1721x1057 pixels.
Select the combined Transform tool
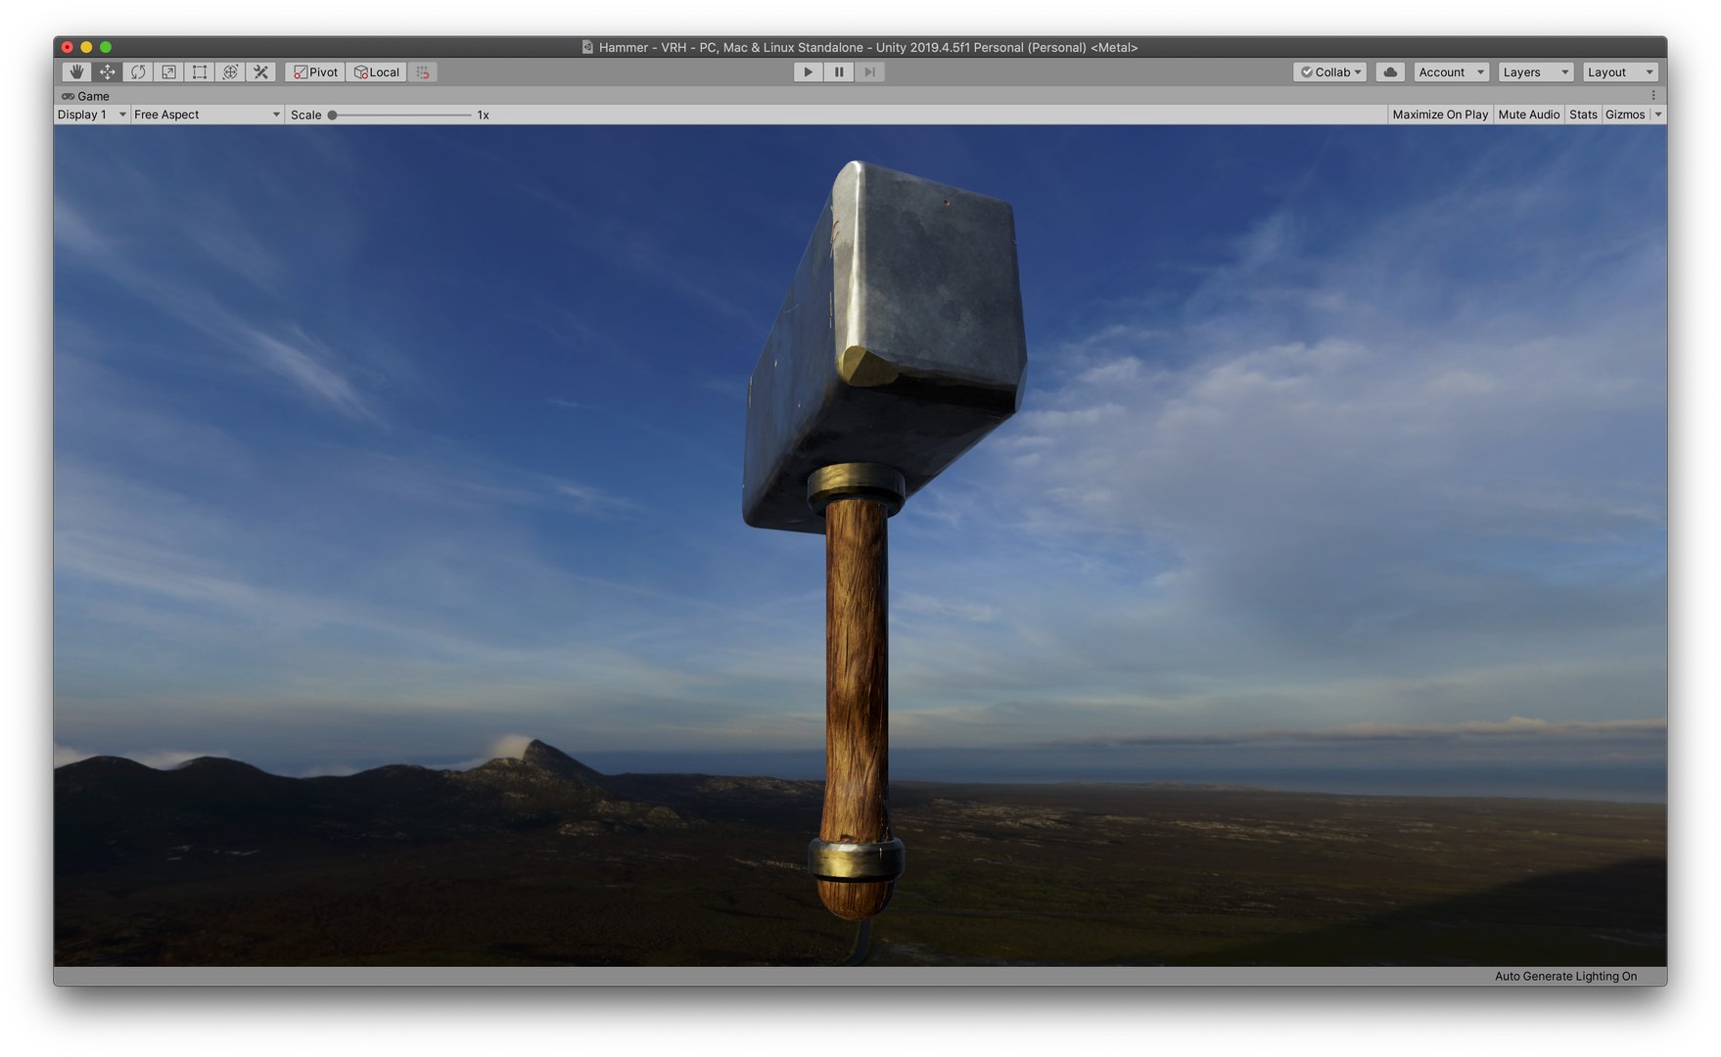pyautogui.click(x=230, y=72)
